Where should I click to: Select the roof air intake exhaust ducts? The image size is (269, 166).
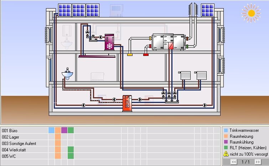(193, 10)
